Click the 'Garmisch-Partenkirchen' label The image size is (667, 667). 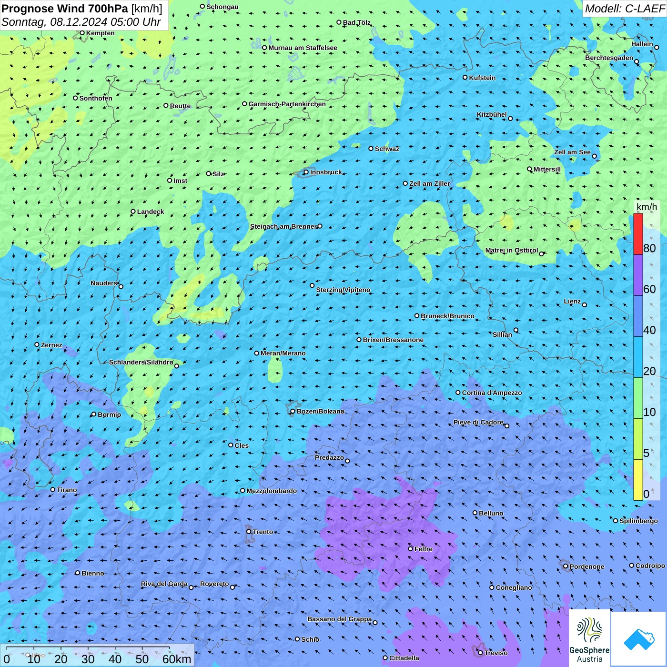click(x=287, y=104)
